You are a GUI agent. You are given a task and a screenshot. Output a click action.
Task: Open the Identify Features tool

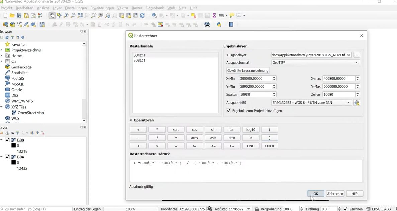pyautogui.click(x=154, y=15)
